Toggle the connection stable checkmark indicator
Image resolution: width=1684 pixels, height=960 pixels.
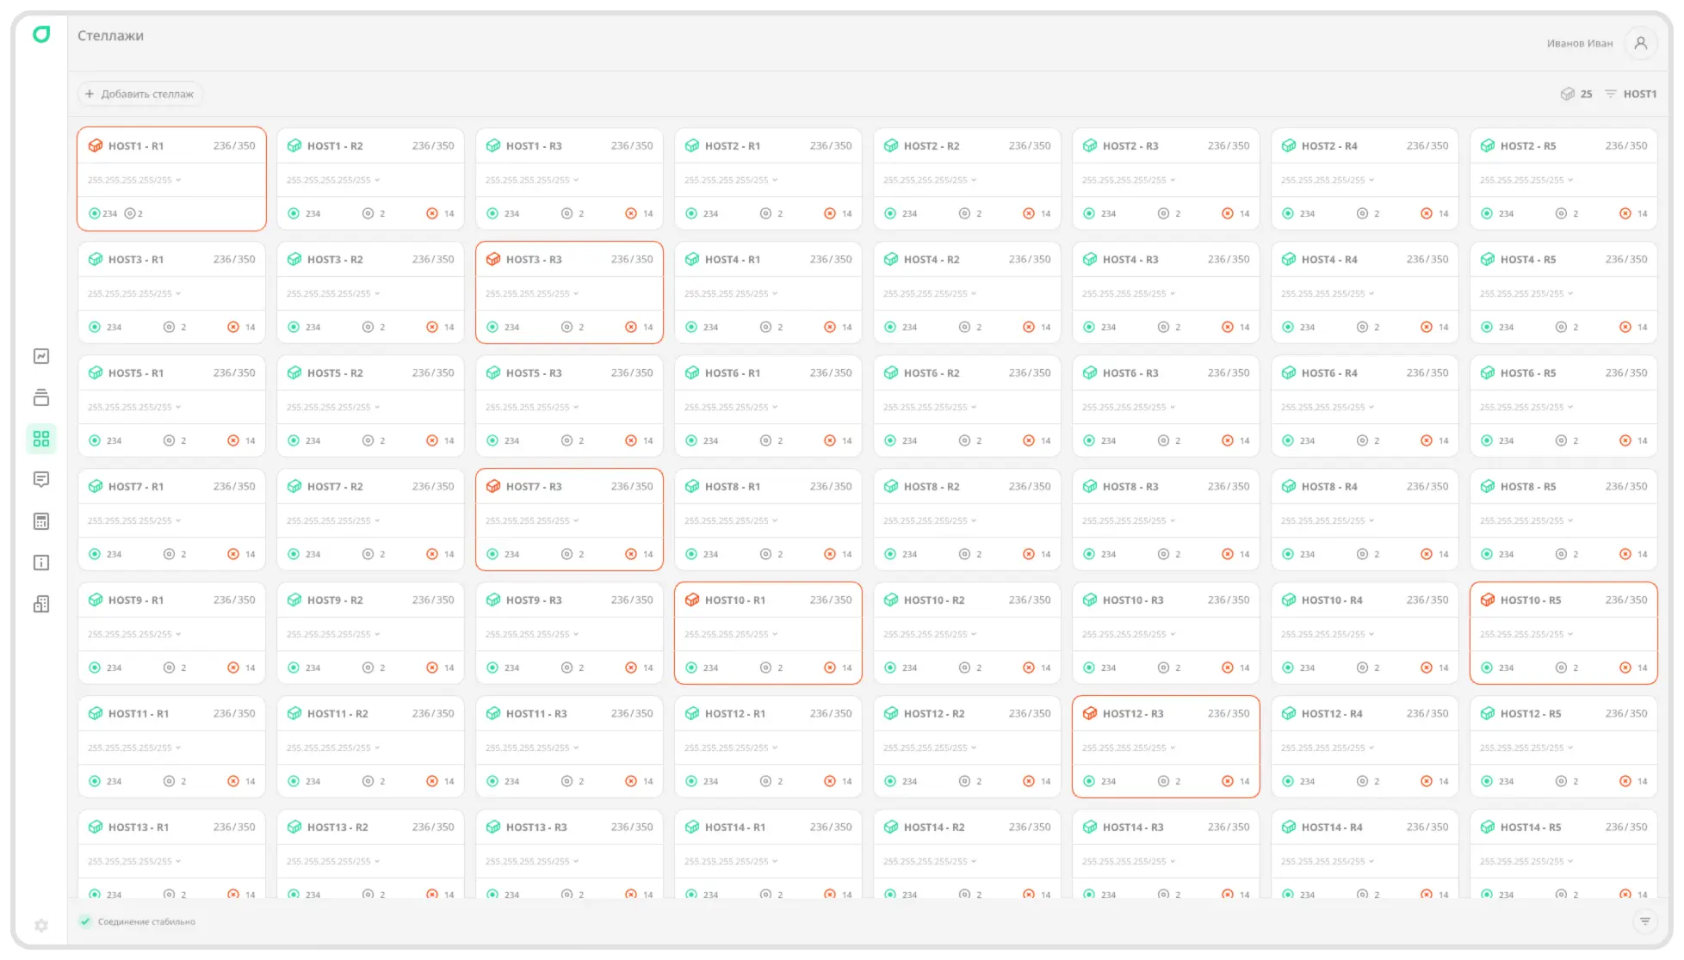pyautogui.click(x=85, y=921)
